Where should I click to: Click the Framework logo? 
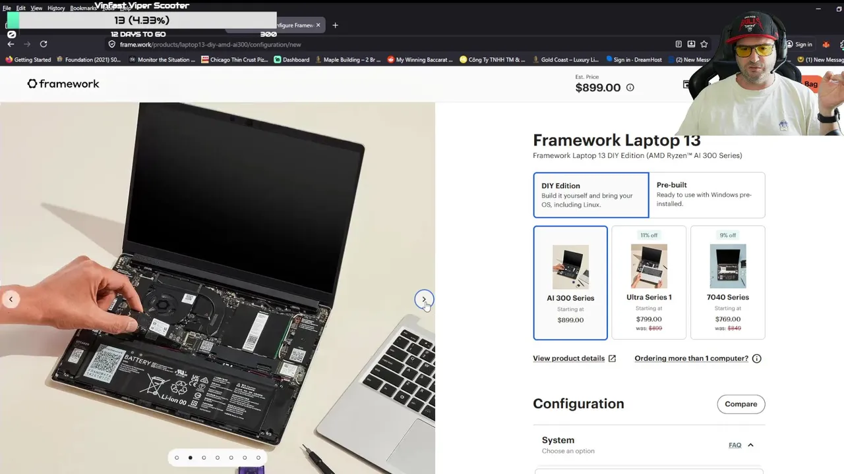(x=63, y=84)
